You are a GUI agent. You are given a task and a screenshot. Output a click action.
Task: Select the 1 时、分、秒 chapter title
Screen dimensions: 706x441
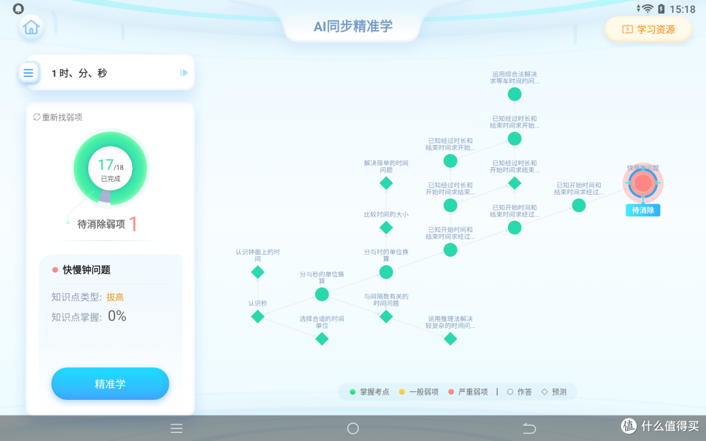(79, 73)
